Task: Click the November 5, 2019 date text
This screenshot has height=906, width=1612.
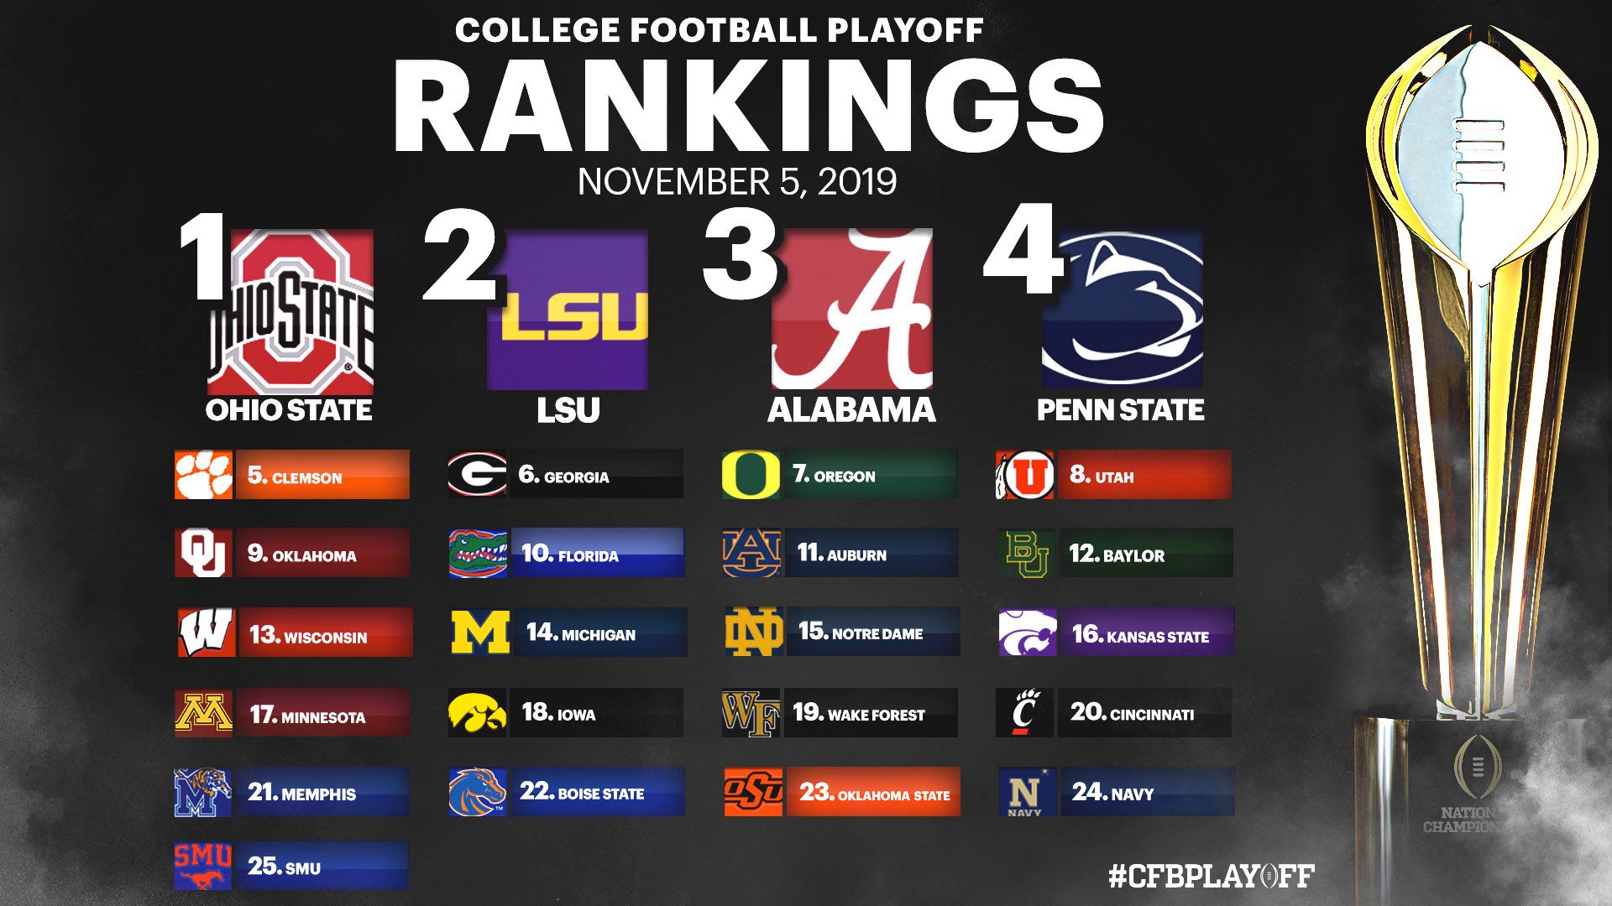Action: 737,182
